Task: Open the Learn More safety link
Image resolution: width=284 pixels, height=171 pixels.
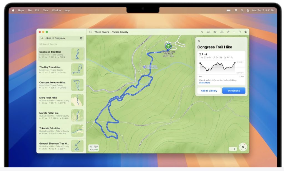Action: [x=204, y=83]
